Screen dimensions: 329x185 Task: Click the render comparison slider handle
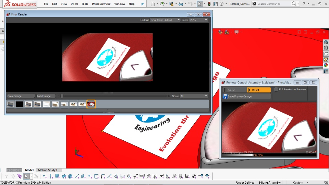[x=62, y=96]
